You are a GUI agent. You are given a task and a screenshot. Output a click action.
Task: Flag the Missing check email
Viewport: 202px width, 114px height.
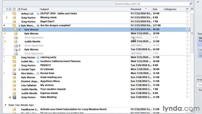(x=187, y=17)
